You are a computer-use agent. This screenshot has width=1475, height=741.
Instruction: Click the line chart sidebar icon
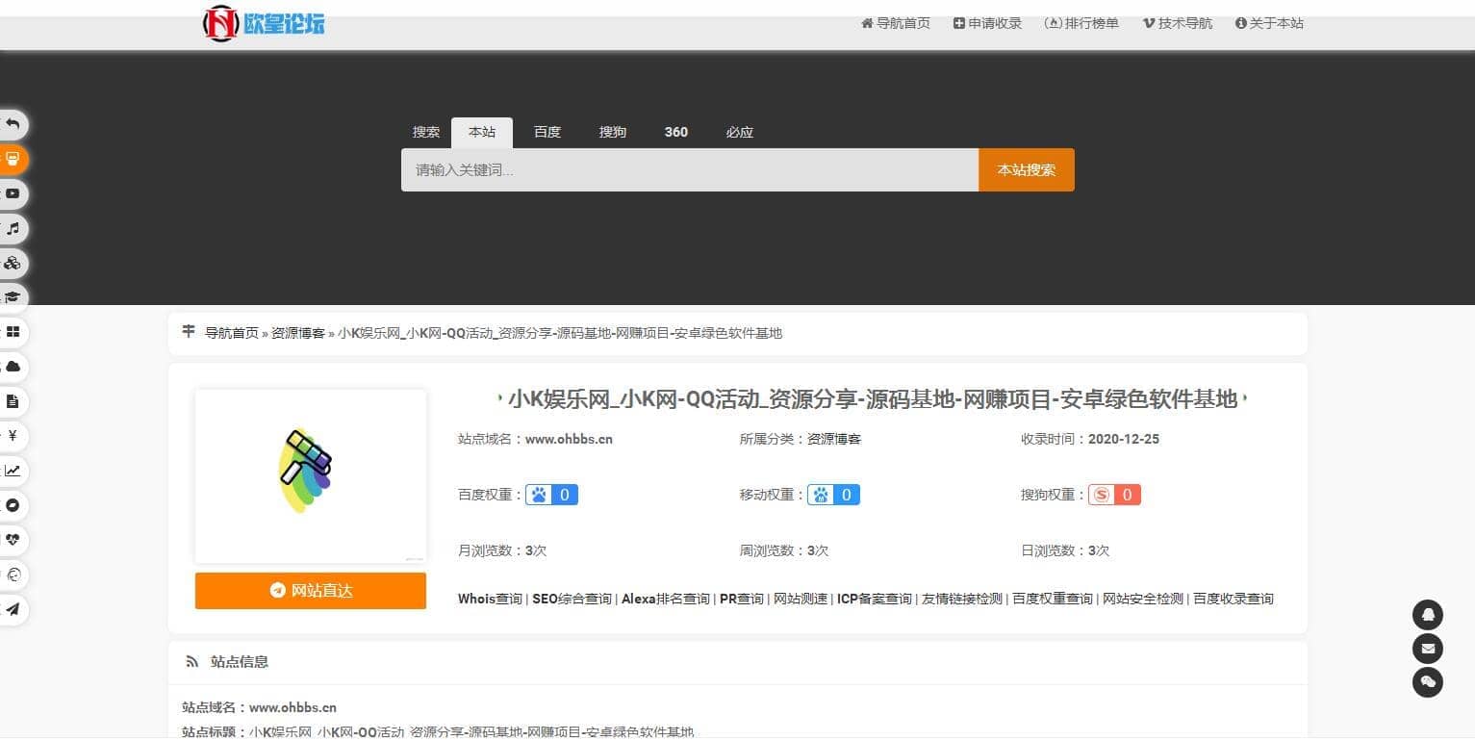pos(13,471)
